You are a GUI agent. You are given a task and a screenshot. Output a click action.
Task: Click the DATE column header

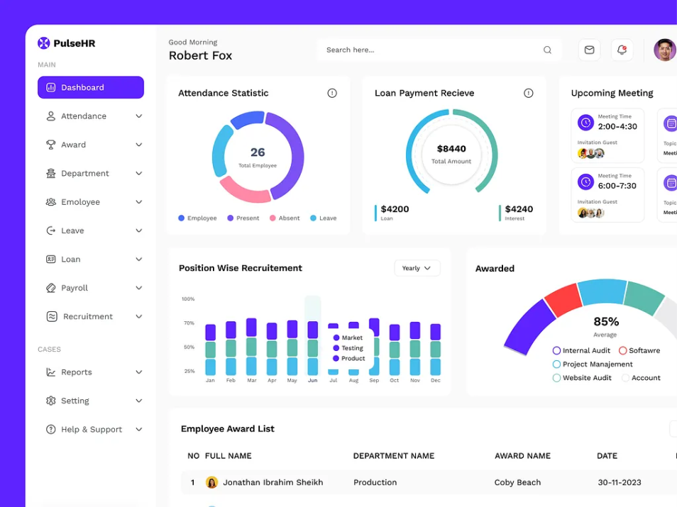[x=607, y=456]
